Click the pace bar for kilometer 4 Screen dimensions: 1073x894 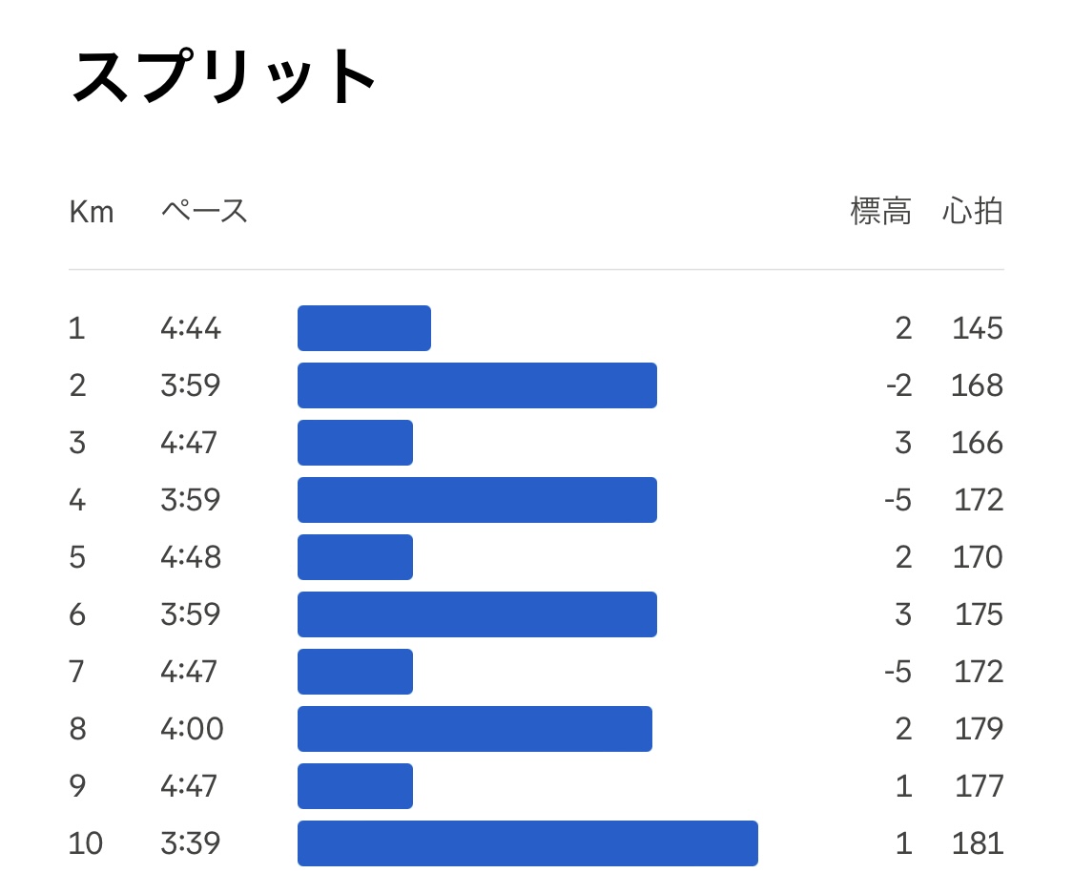pyautogui.click(x=477, y=500)
